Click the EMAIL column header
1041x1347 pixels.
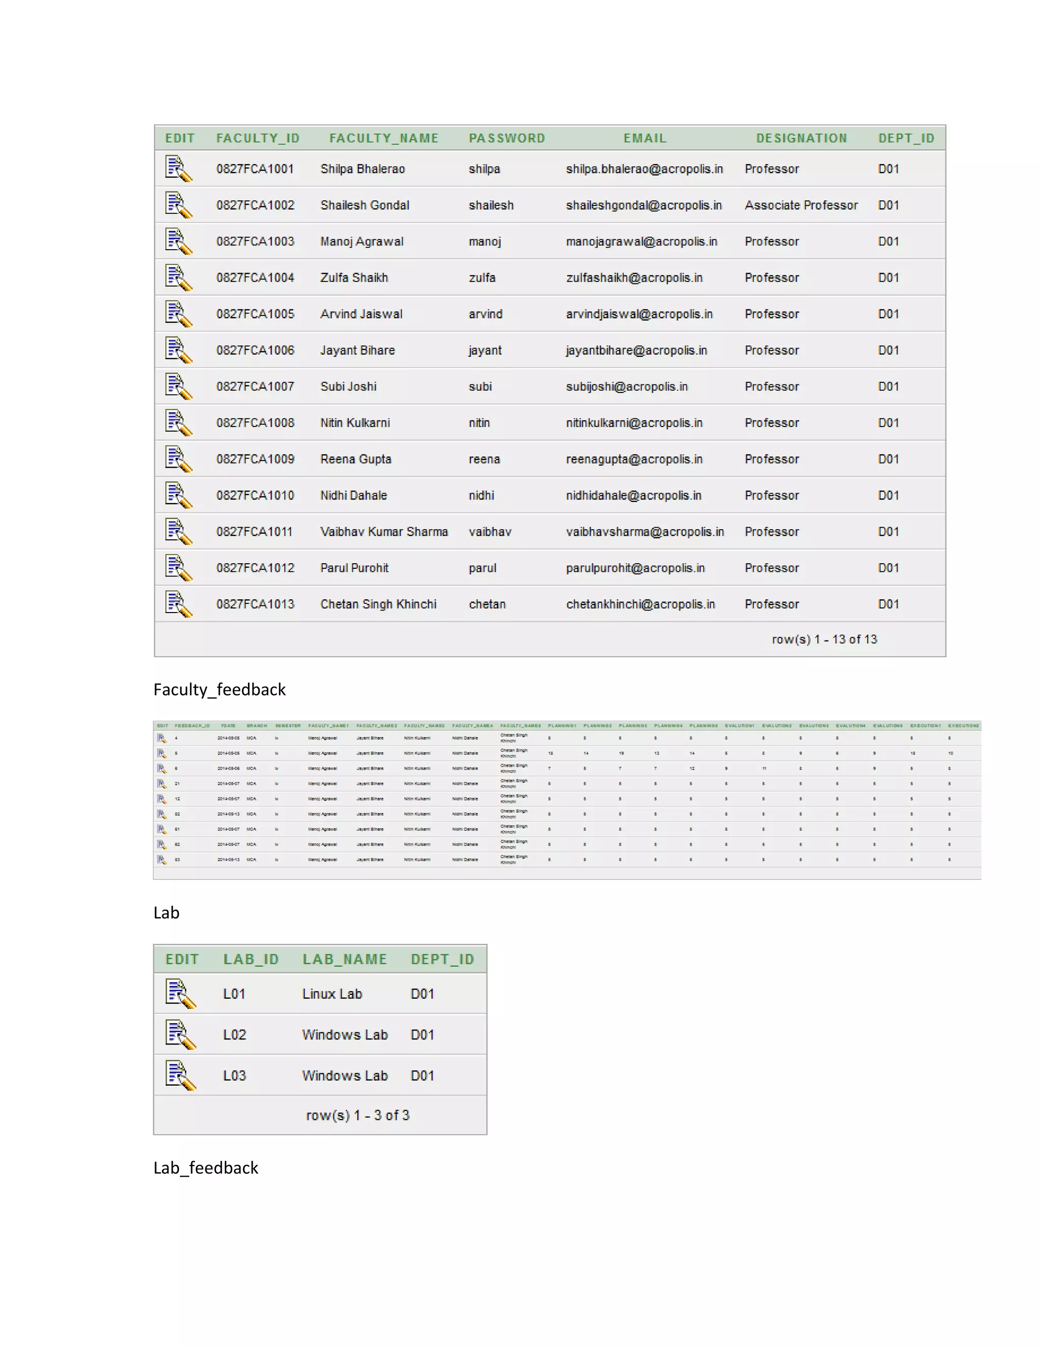tap(645, 138)
